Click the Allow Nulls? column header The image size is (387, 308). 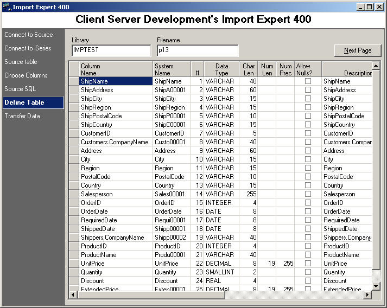coord(308,69)
